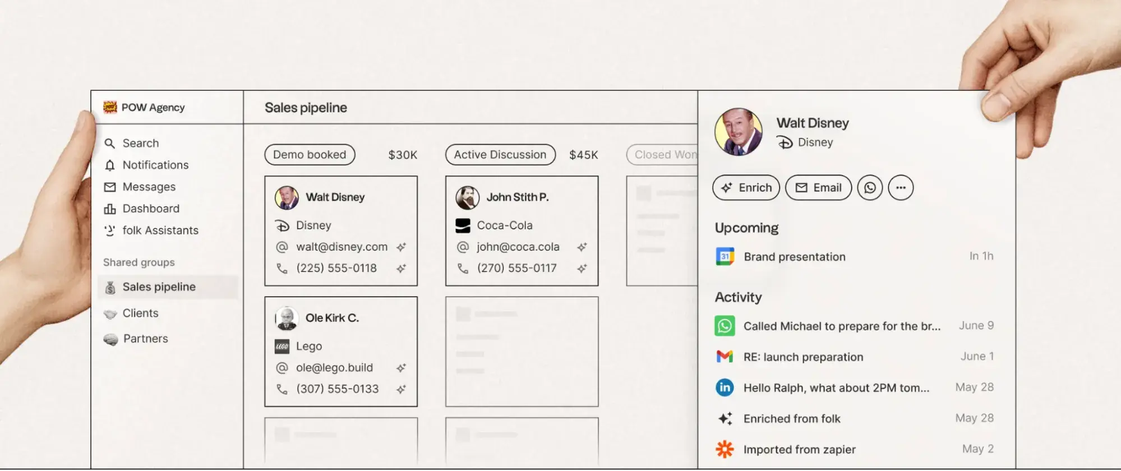Enrich the (307) 555-0133 phone field
This screenshot has width=1121, height=471.
click(401, 389)
